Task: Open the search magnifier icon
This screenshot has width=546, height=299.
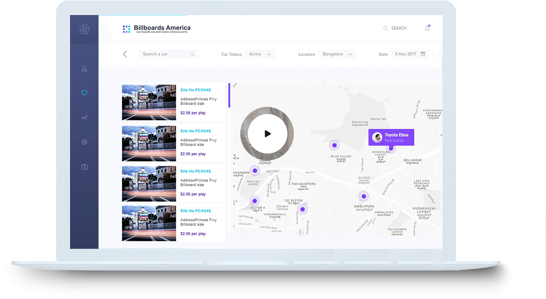Action: tap(386, 28)
